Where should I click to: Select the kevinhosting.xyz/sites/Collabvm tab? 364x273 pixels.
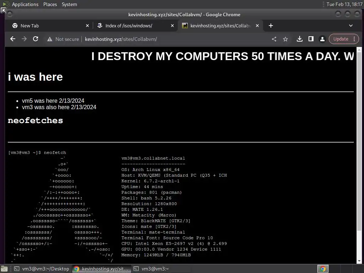click(x=220, y=26)
